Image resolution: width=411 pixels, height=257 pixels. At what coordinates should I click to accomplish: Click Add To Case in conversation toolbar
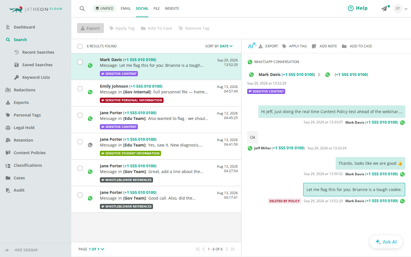click(x=357, y=46)
